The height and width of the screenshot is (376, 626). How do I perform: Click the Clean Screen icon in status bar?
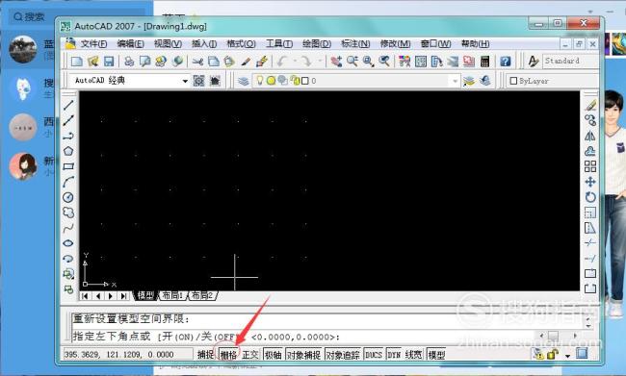582,354
